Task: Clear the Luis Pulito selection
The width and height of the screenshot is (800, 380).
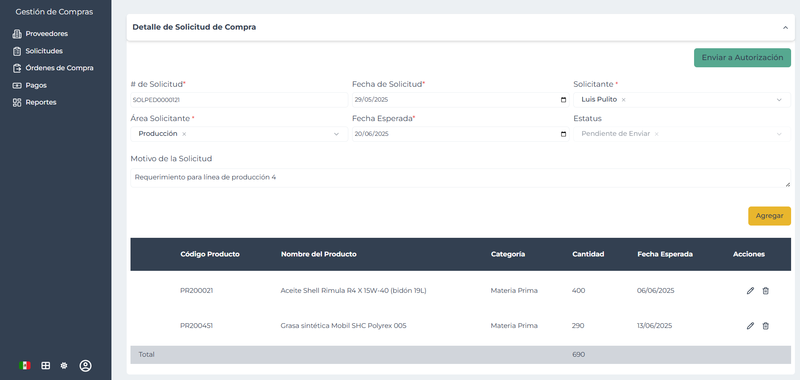Action: coord(623,100)
